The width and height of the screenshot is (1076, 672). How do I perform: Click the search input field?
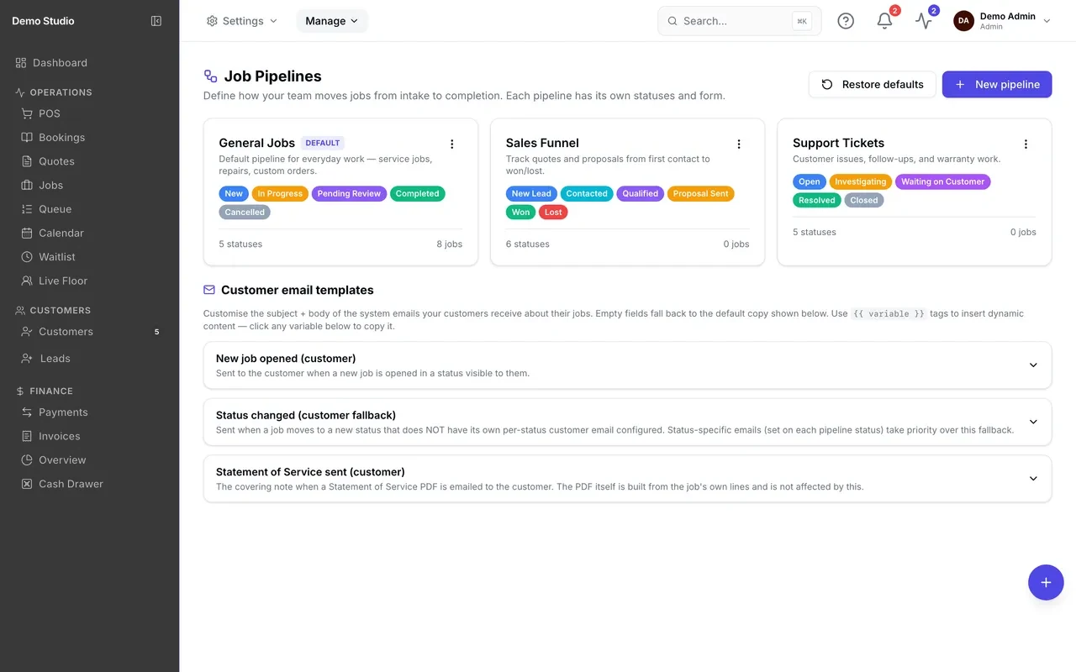740,21
